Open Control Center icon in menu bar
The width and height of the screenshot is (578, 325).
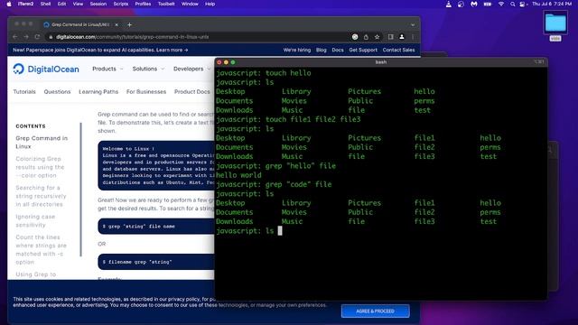522,4
